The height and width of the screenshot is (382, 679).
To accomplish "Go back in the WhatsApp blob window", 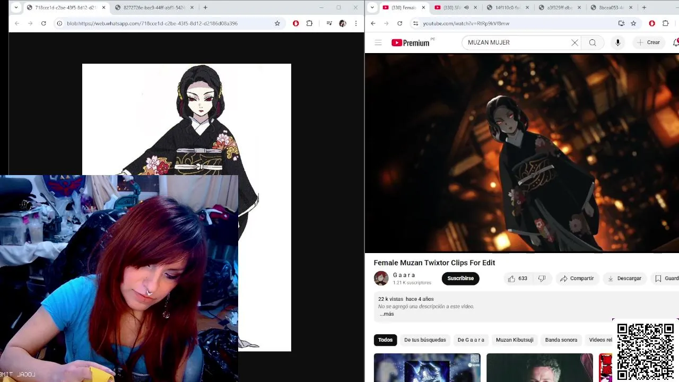I will [x=17, y=23].
